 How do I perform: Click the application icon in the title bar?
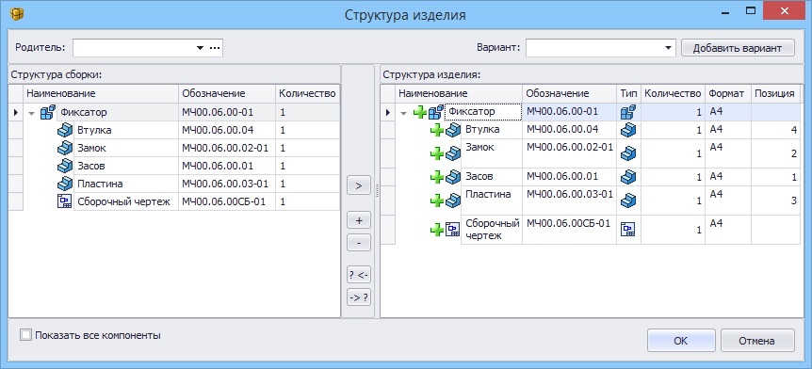(17, 14)
